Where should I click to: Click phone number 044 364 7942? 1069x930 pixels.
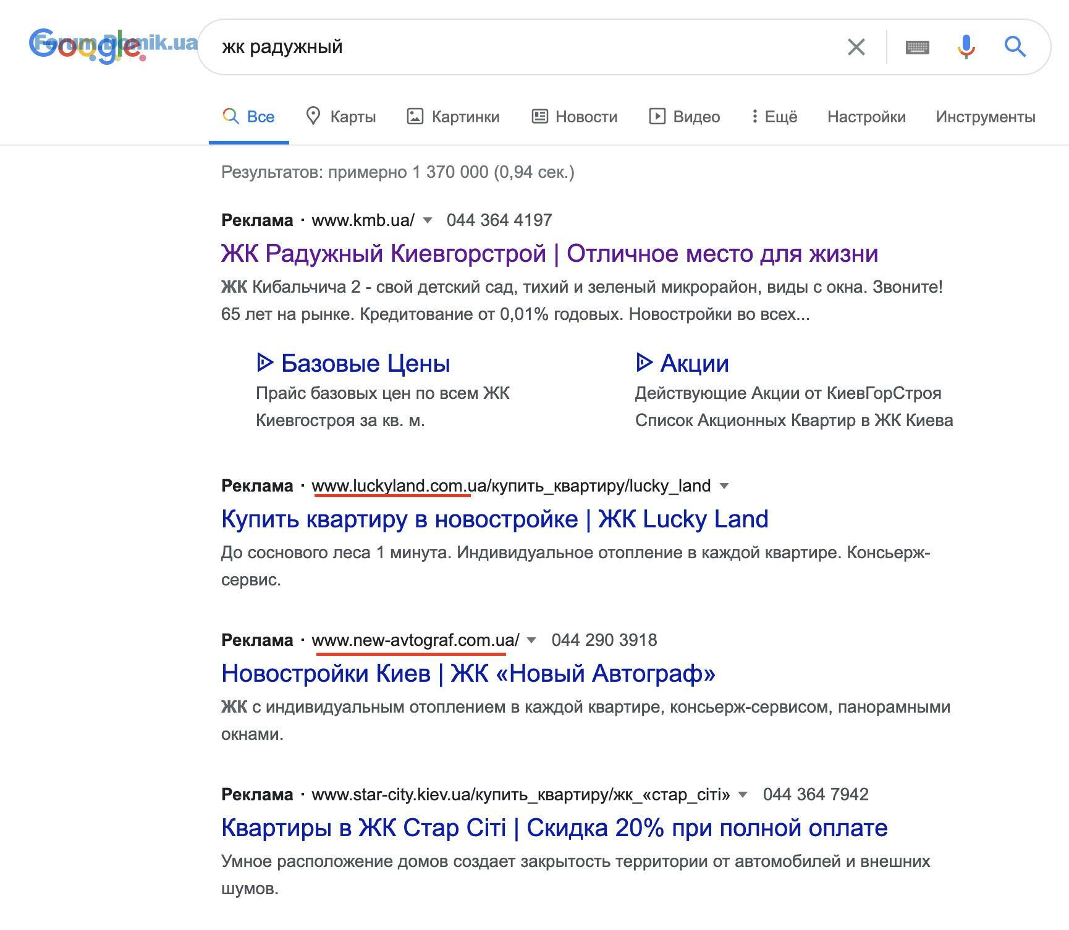[x=816, y=795]
